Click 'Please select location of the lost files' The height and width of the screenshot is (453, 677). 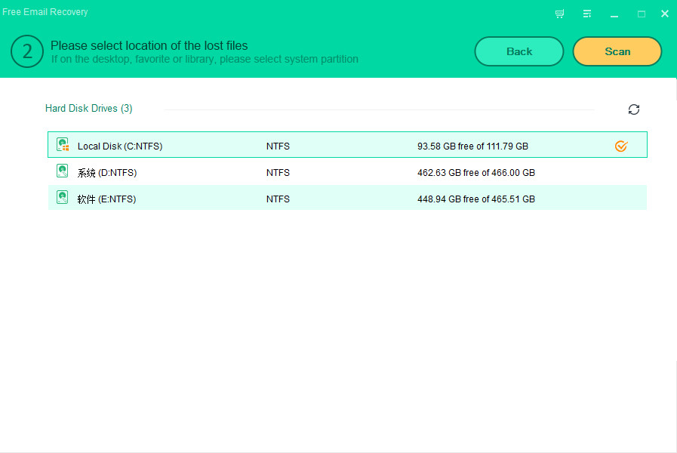[149, 45]
